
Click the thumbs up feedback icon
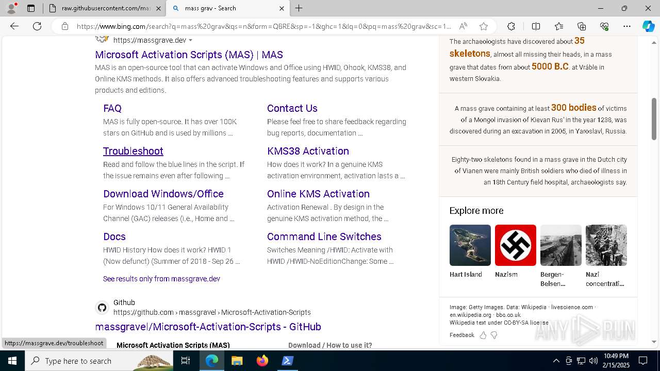coord(483,335)
